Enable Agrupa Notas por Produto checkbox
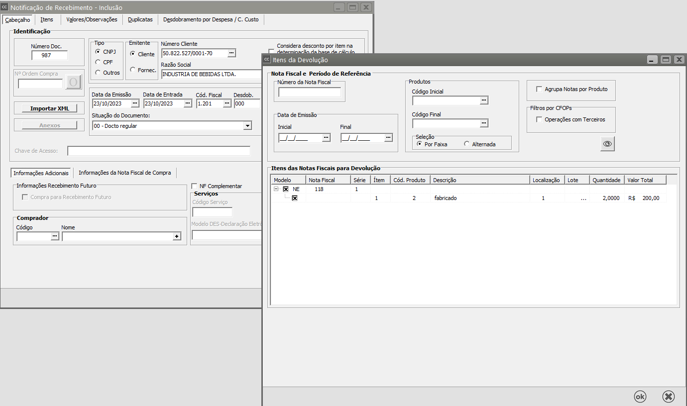Viewport: 687px width, 406px height. [539, 90]
